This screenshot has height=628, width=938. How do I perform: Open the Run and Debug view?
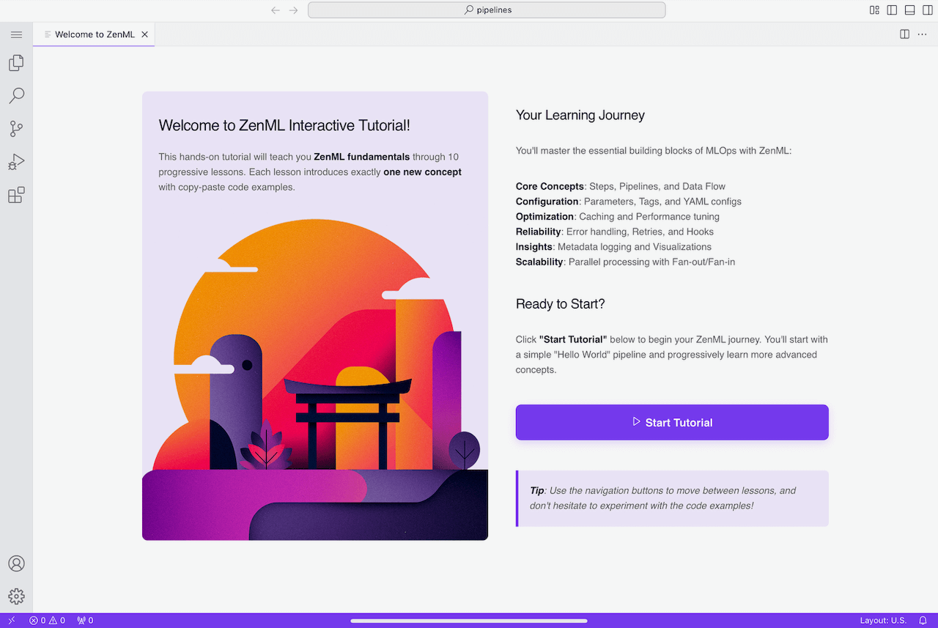point(16,162)
